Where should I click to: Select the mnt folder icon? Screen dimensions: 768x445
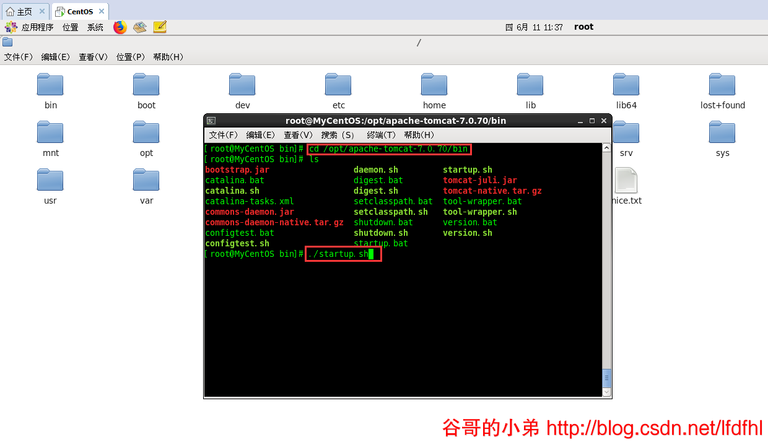50,132
